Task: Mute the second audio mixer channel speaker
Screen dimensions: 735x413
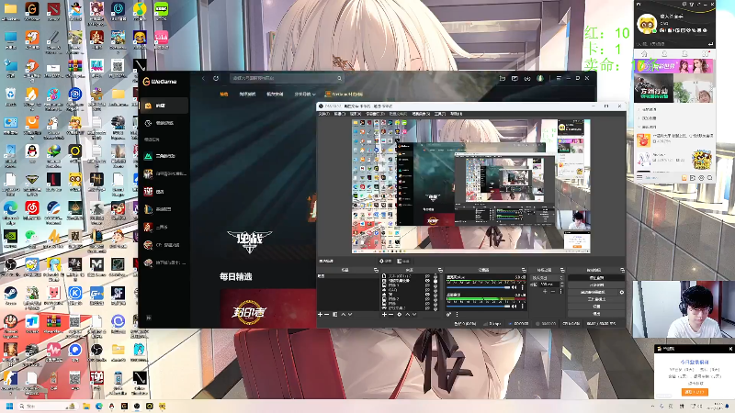Action: point(514,307)
